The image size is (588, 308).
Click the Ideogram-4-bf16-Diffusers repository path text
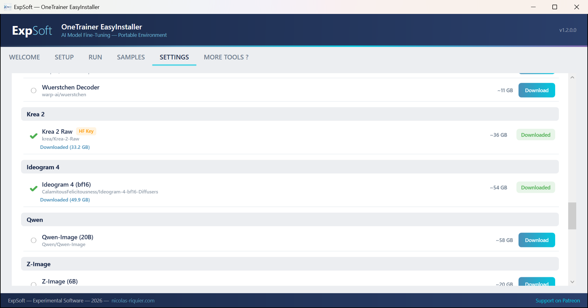(x=100, y=192)
